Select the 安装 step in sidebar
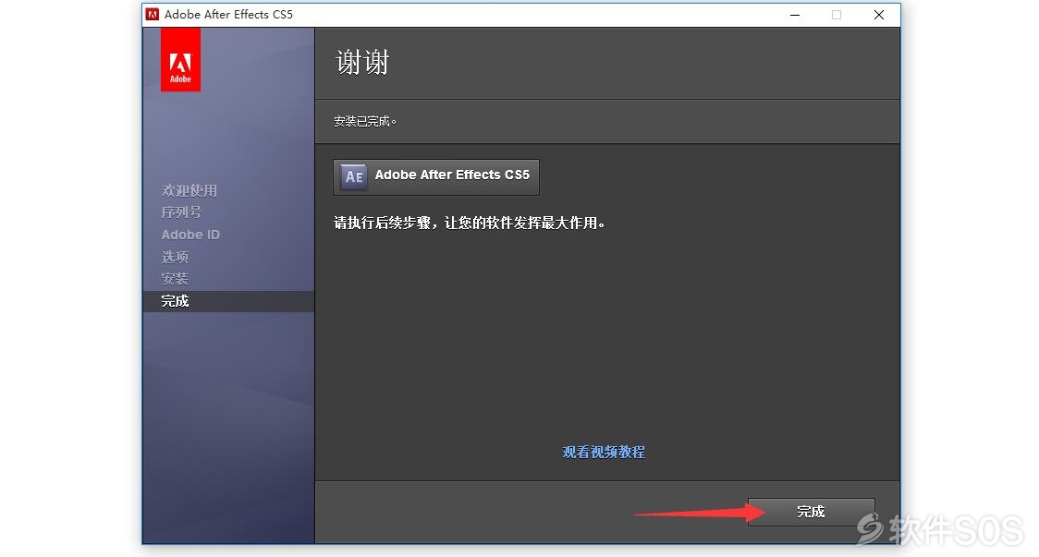Image resolution: width=1039 pixels, height=557 pixels. [x=175, y=279]
